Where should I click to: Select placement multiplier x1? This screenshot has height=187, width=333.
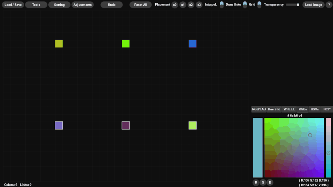click(x=183, y=5)
